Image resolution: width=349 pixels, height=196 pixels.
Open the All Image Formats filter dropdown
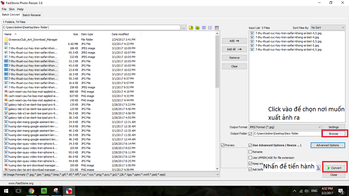point(111,175)
